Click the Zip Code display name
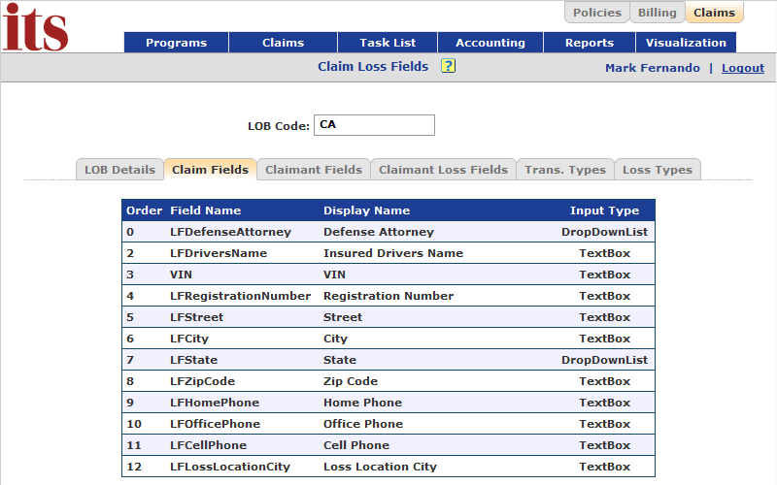Image resolution: width=777 pixels, height=485 pixels. 351,381
